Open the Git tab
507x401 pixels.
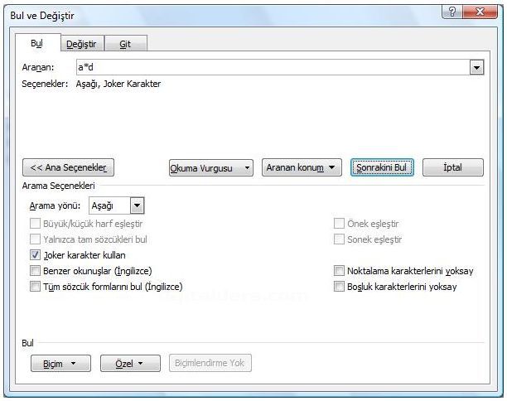click(125, 44)
